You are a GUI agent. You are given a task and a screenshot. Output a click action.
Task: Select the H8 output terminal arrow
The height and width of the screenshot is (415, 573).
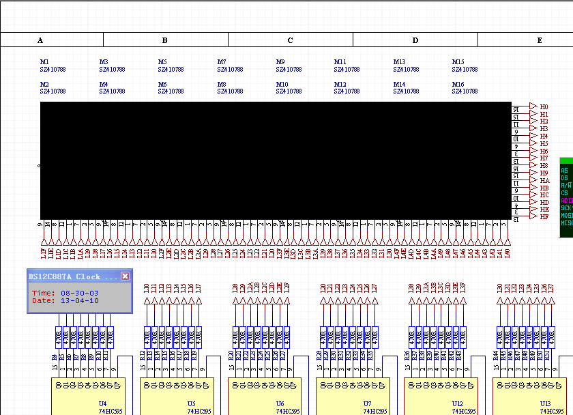pyautogui.click(x=533, y=165)
